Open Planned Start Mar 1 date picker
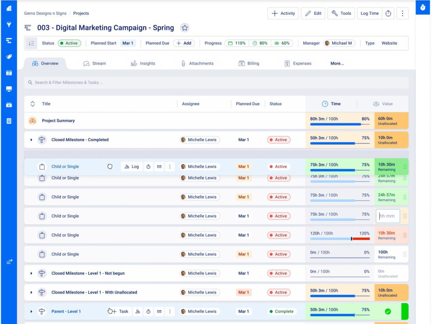This screenshot has width=432, height=324. (128, 43)
